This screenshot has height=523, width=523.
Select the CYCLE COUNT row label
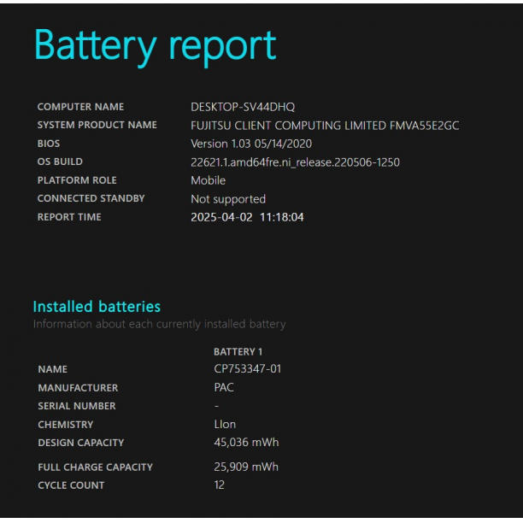pos(72,485)
